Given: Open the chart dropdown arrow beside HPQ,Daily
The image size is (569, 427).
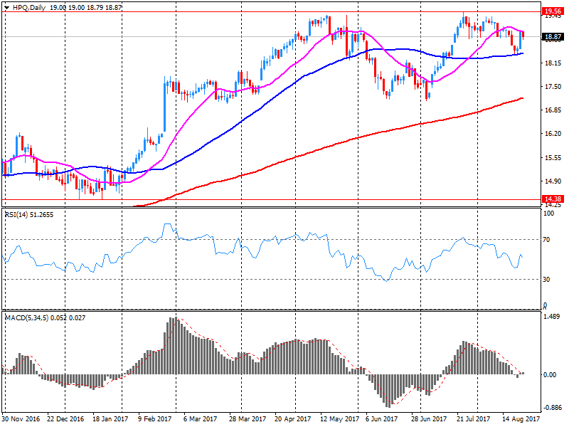Looking at the screenshot, I should [x=6, y=7].
